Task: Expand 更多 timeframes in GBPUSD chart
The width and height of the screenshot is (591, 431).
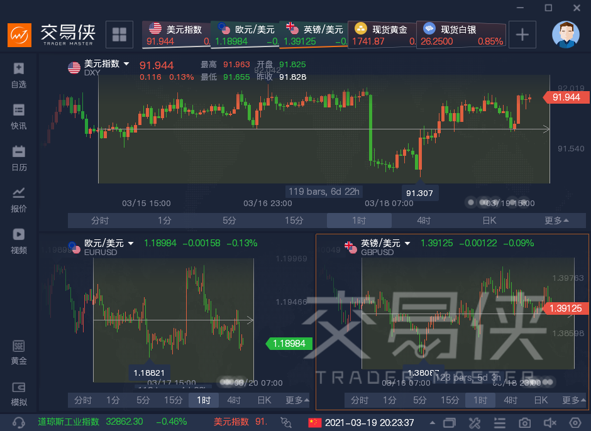Action: click(573, 400)
